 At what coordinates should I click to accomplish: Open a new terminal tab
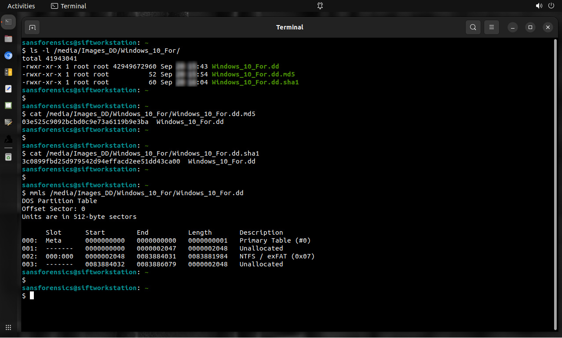32,27
